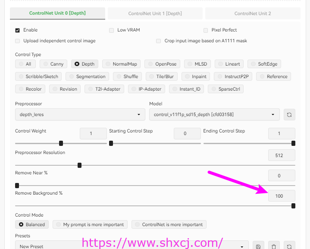
Task: Choose InstructP2P control type
Action: [x=233, y=76]
